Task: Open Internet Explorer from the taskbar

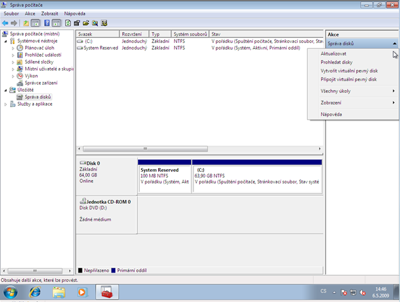Action: click(35, 292)
